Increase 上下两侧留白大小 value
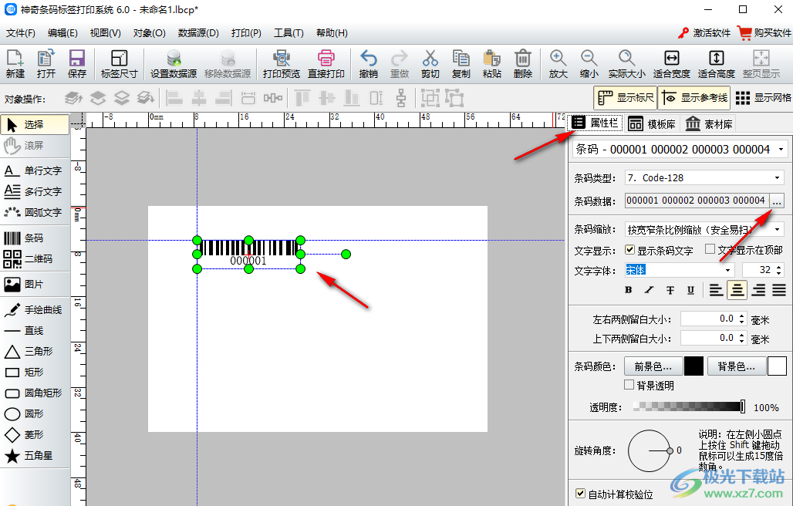This screenshot has height=506, width=793. click(x=741, y=335)
